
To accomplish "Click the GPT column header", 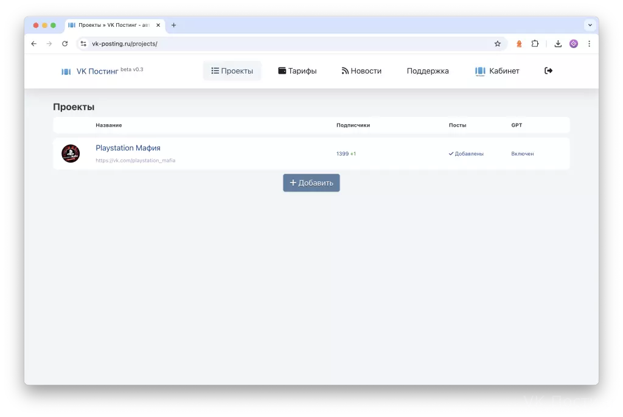I will 517,125.
